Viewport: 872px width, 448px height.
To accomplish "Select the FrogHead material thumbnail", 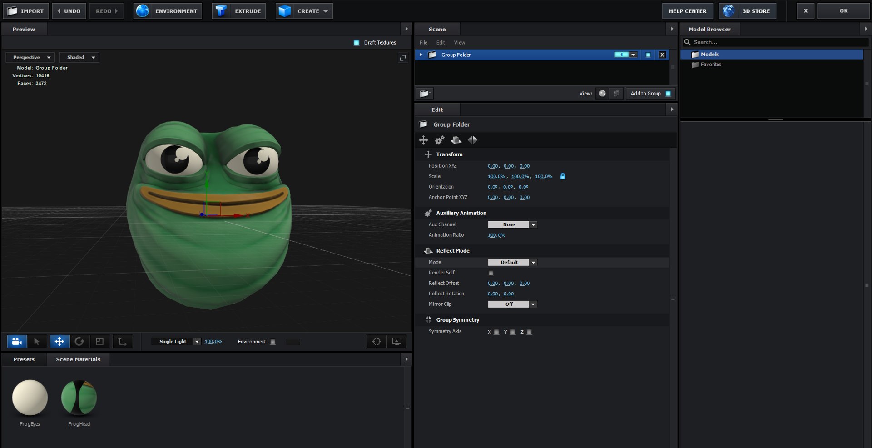I will tap(79, 398).
